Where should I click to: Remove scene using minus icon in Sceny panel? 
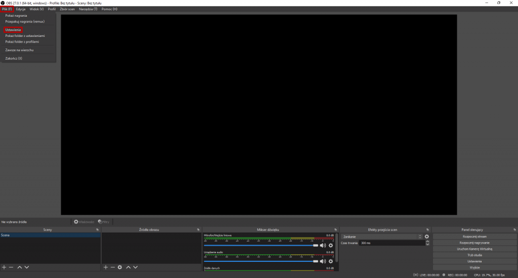(11, 267)
